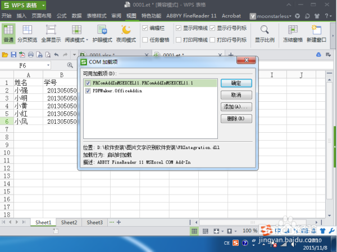Click 添加(A)... to add an add-in
Screen dimensions: 337x252
click(x=236, y=107)
